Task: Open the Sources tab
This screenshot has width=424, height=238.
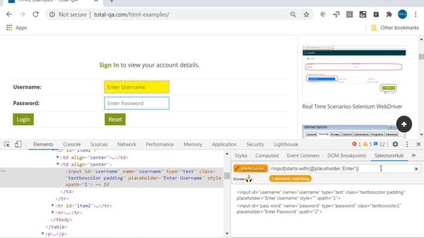Action: click(x=99, y=144)
